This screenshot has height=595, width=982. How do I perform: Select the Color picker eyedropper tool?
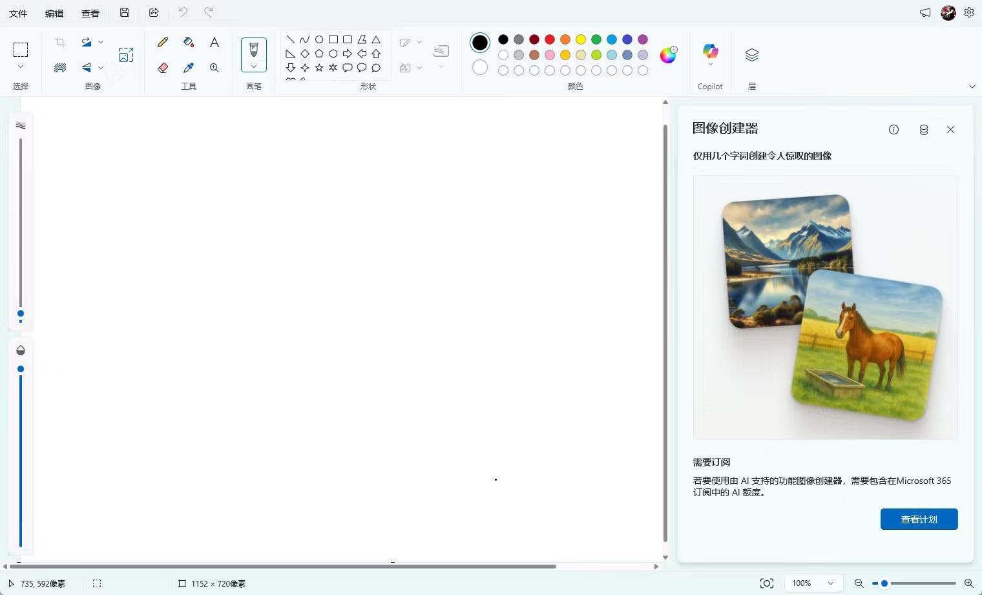[189, 67]
